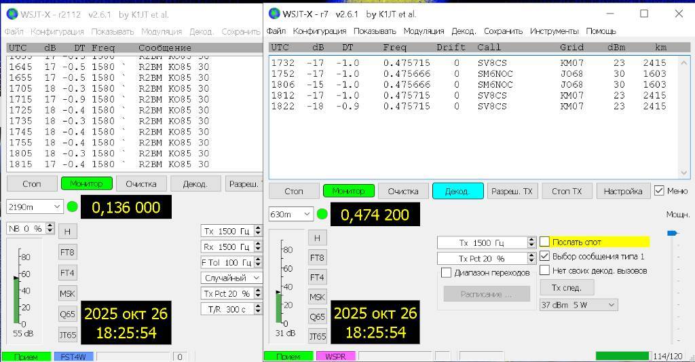The width and height of the screenshot is (695, 362).
Task: Open the Инструменты menu
Action: (x=555, y=31)
